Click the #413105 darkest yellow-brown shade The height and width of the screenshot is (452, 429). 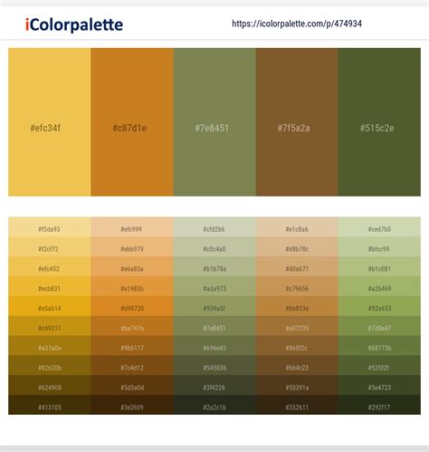pyautogui.click(x=50, y=405)
